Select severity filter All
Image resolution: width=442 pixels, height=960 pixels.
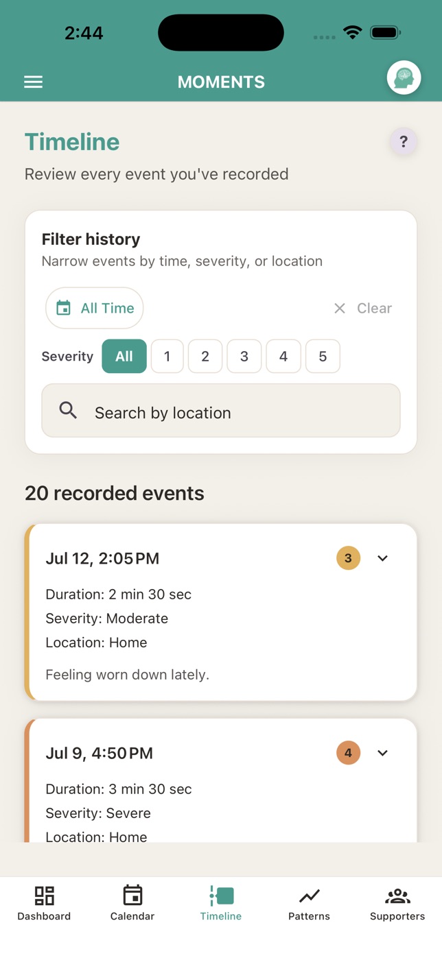[124, 357]
